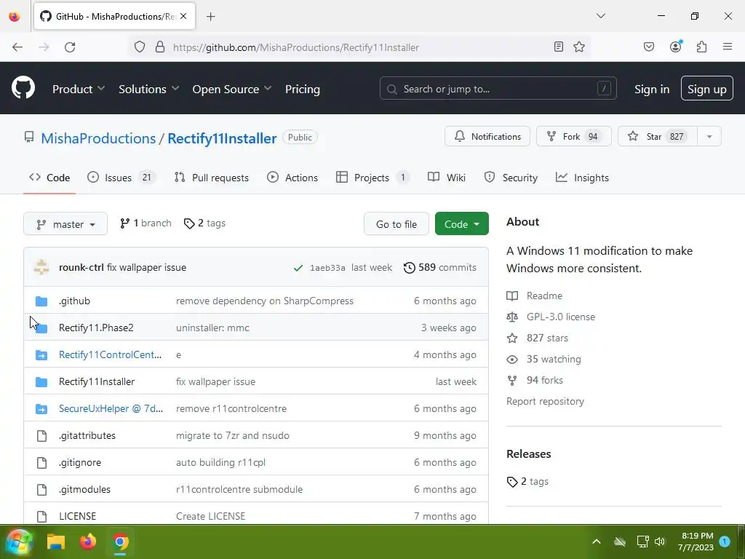Open Chrome from the taskbar

120,542
